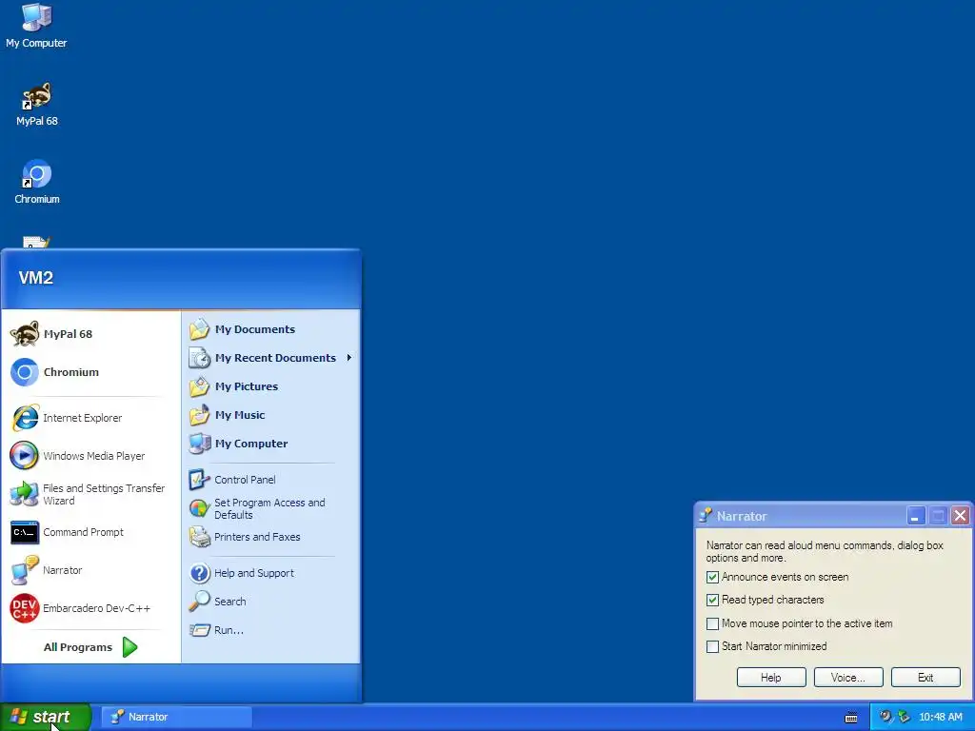Minimize the Narrator window
This screenshot has width=975, height=731.
pyautogui.click(x=915, y=516)
